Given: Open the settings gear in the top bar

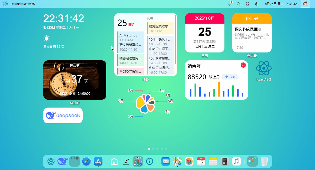Looking at the screenshot, I should pyautogui.click(x=257, y=4).
